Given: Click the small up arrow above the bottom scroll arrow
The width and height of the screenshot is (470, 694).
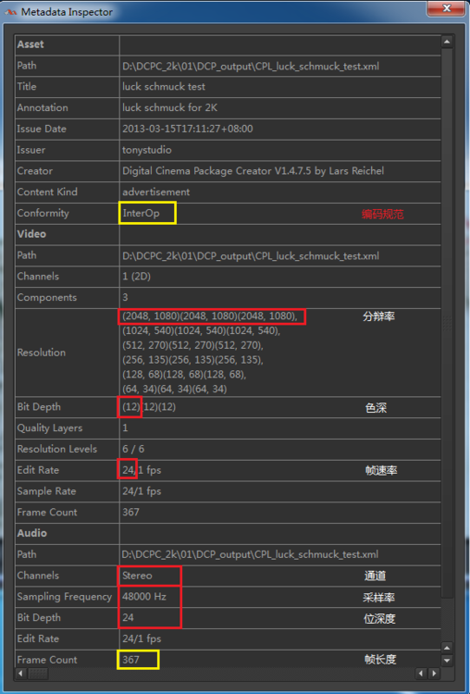Looking at the screenshot, I should (447, 649).
